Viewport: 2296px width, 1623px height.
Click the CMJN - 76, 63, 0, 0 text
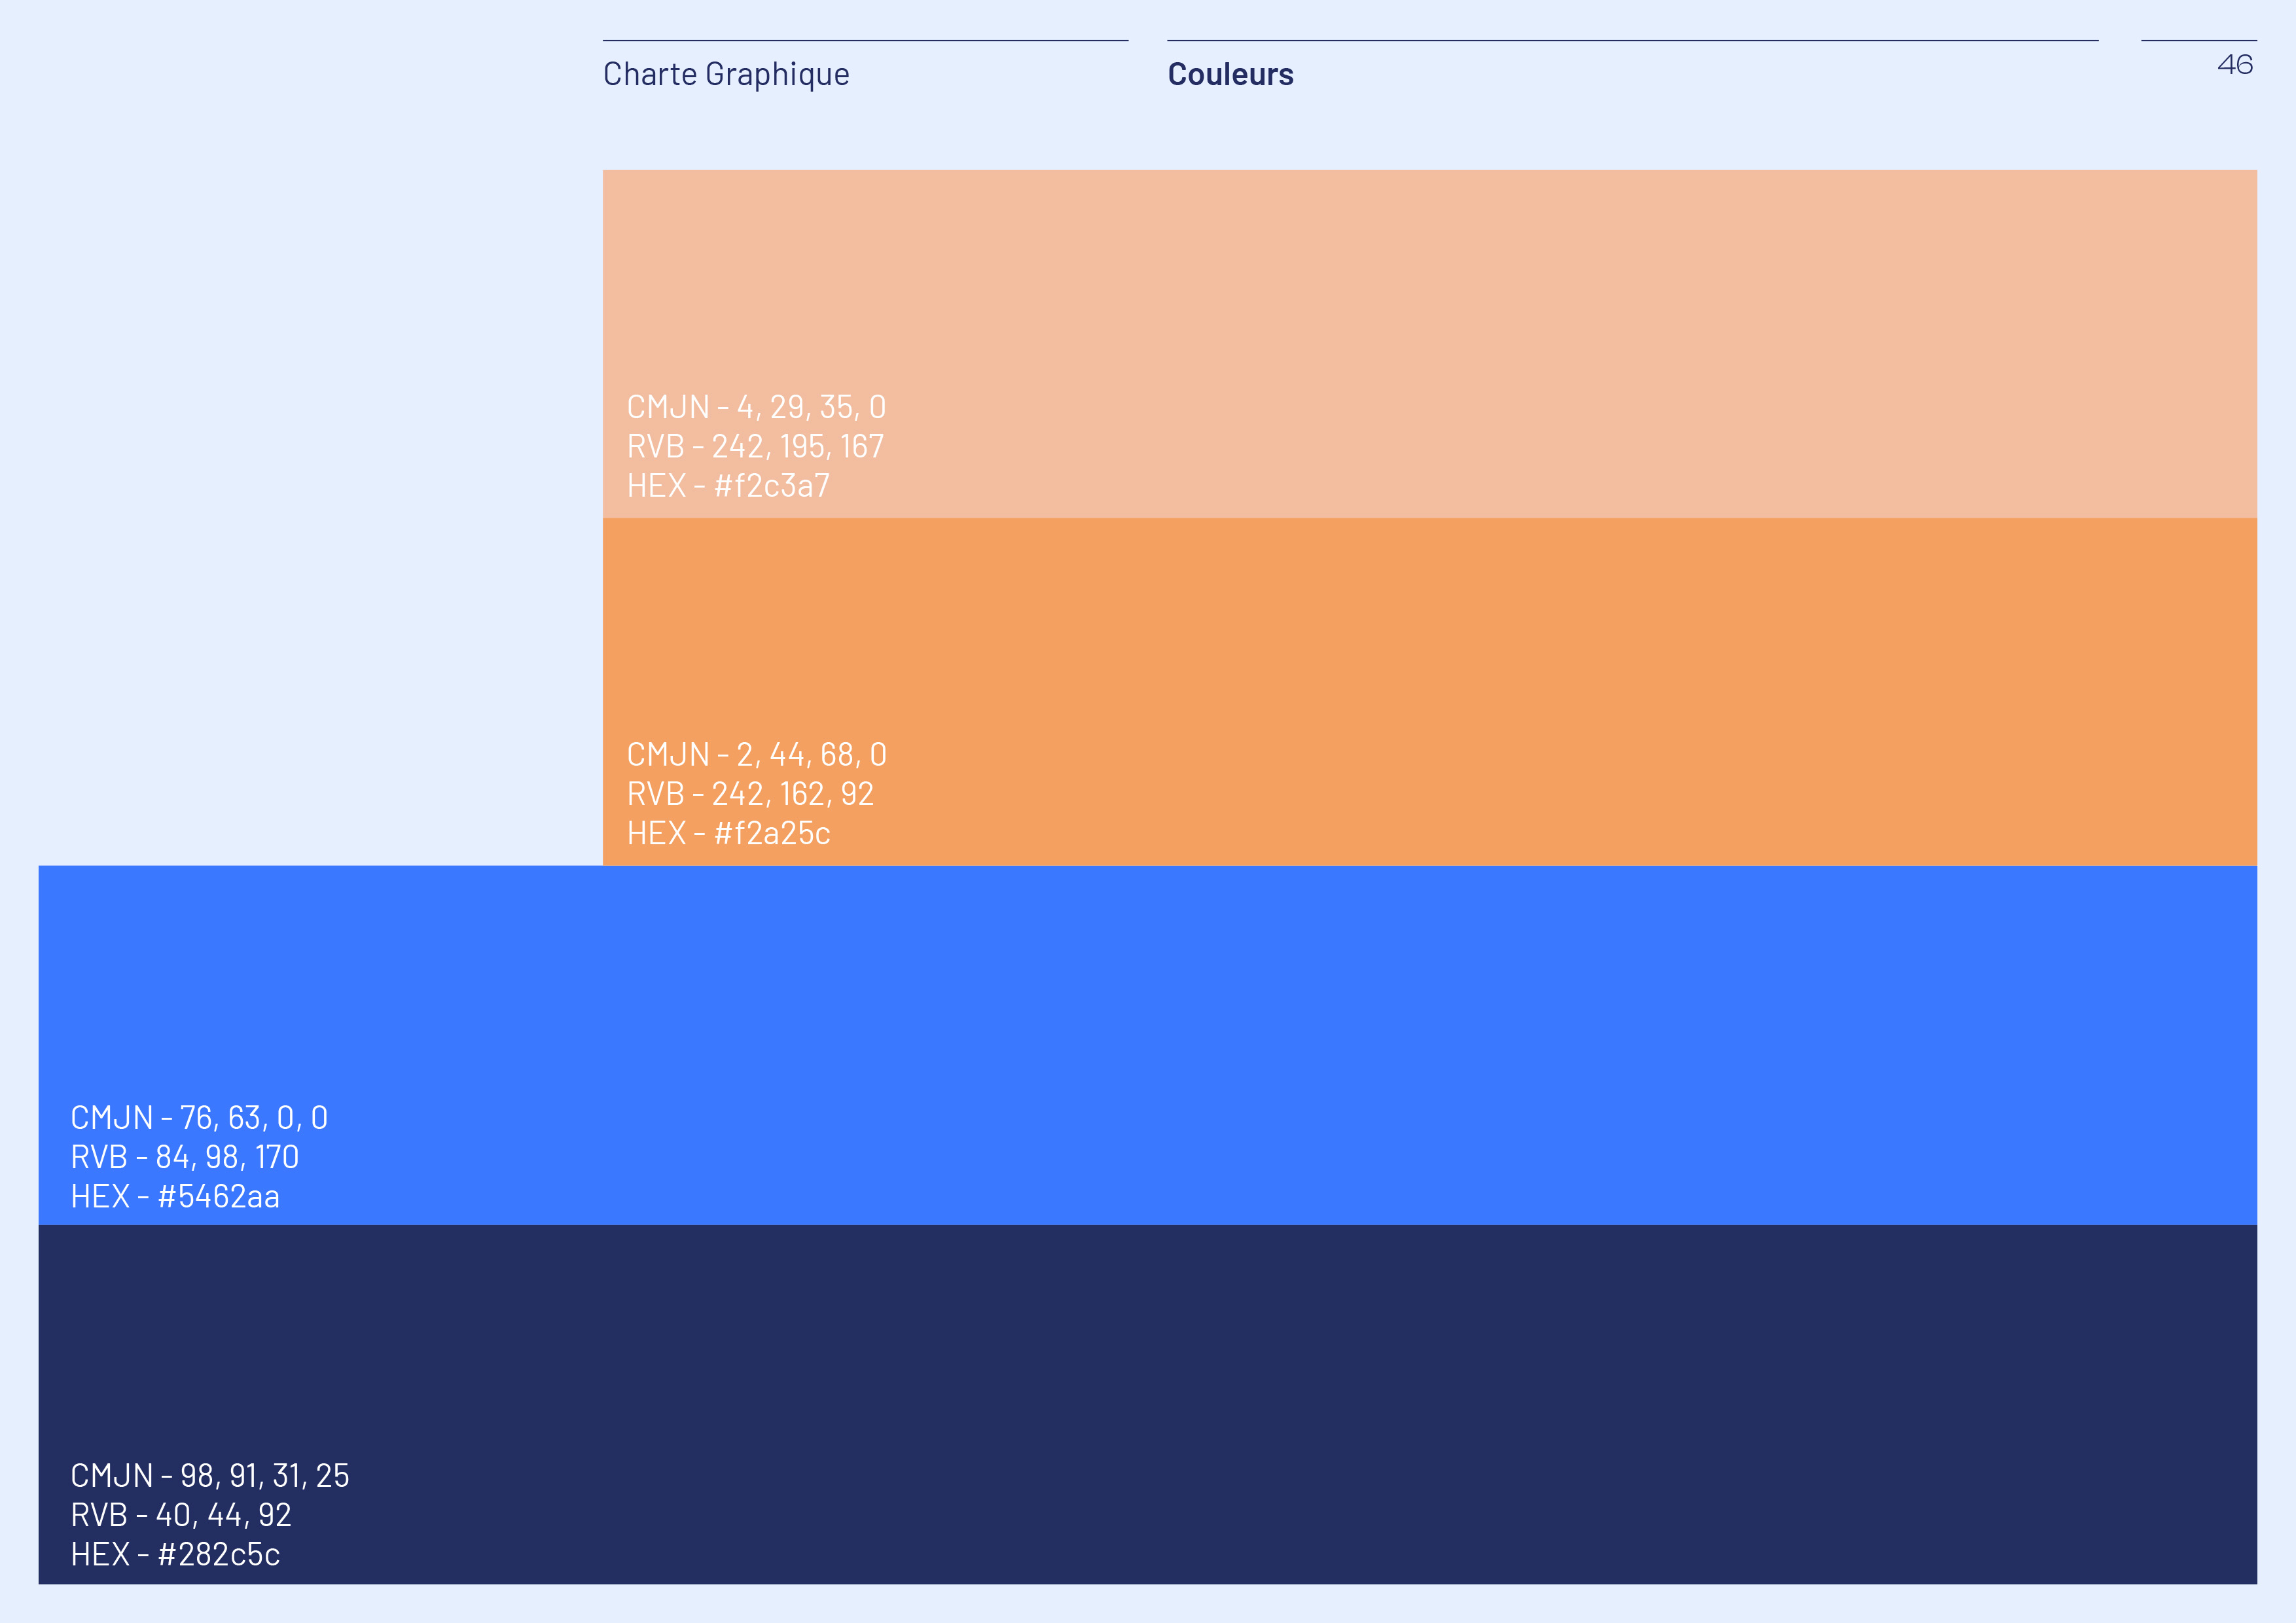199,1117
